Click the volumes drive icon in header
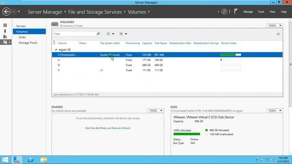The width and height of the screenshot is (292, 164). pyautogui.click(x=55, y=24)
